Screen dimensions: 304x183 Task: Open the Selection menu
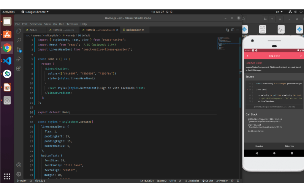36,24
